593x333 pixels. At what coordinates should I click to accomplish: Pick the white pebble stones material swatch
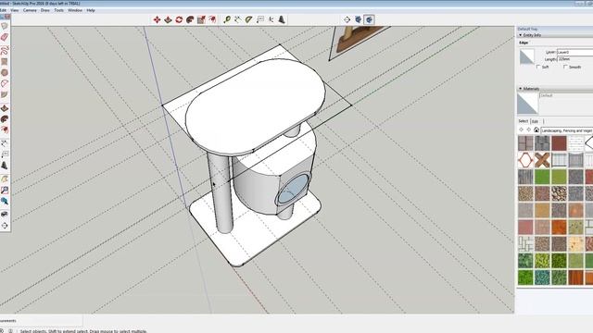pos(559,193)
